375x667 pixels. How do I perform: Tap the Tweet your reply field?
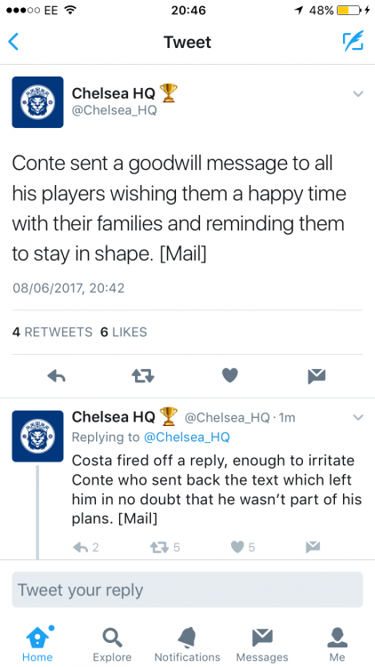pyautogui.click(x=187, y=590)
